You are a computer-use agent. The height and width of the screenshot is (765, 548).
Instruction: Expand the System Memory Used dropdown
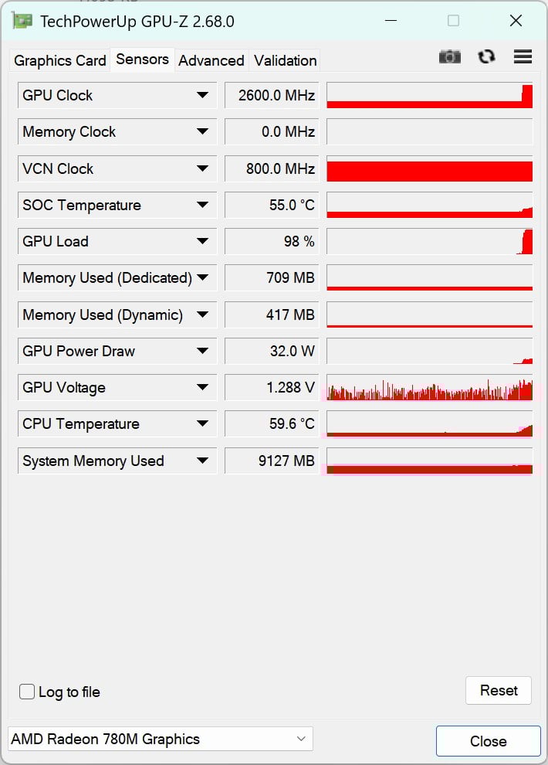point(202,461)
